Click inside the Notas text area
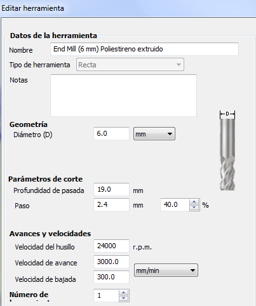This screenshot has width=256, height=306. [x=123, y=95]
